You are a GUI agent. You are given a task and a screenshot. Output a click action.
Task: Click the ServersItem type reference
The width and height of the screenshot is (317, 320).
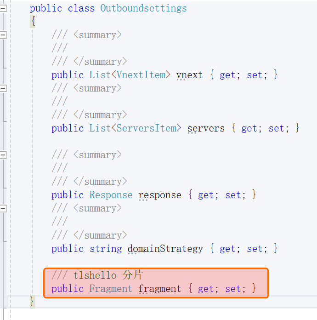coord(146,128)
